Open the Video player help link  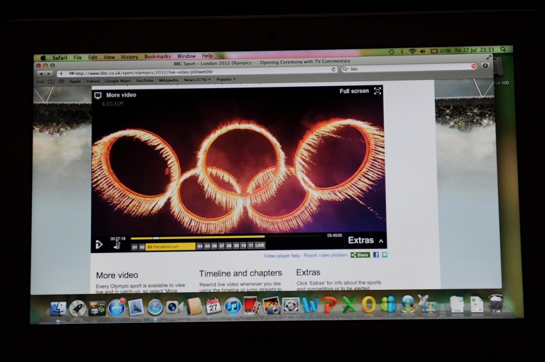point(282,256)
